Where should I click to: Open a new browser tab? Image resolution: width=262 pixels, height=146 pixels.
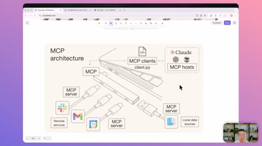coord(125,10)
